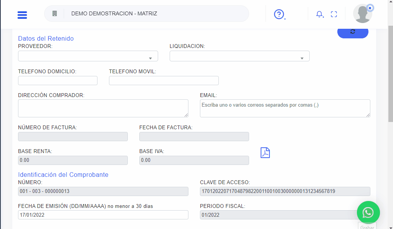
Task: Open the user profile avatar
Action: [362, 14]
